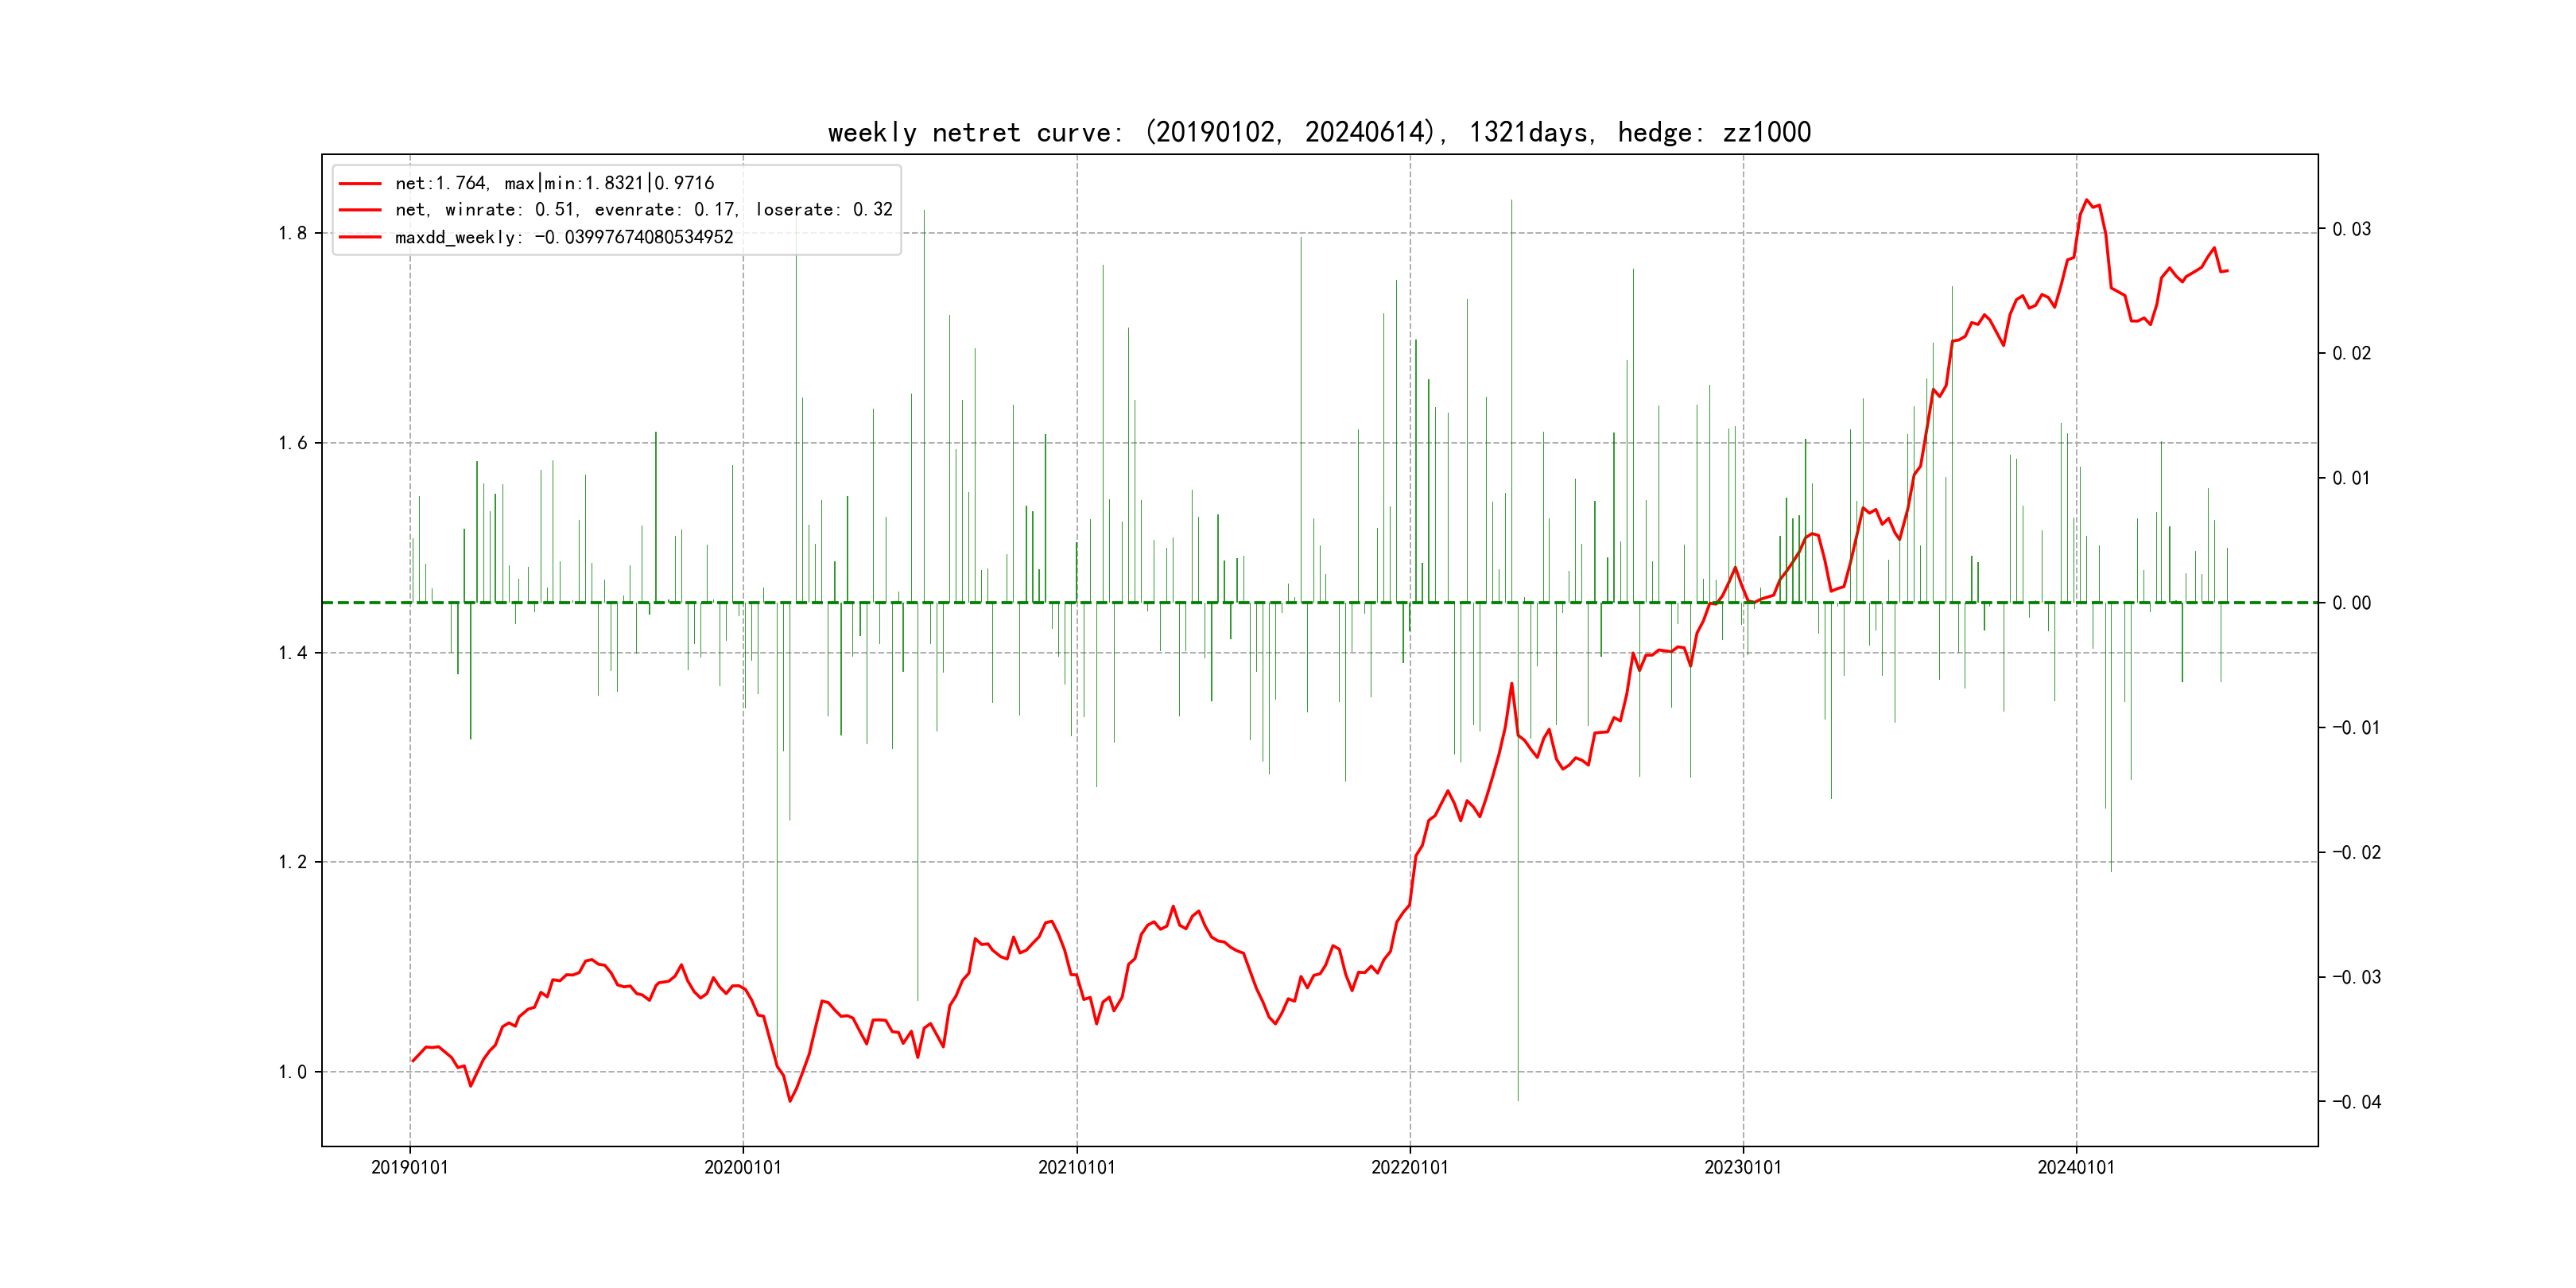Image resolution: width=2576 pixels, height=1288 pixels.
Task: Click the 20200101 x-axis label
Action: tap(743, 1167)
